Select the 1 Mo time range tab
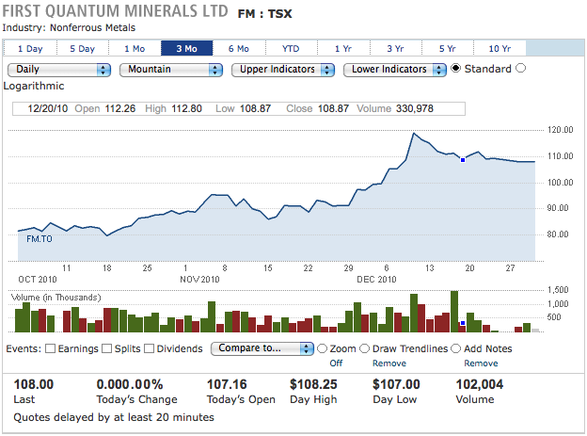The image size is (587, 436). point(135,48)
